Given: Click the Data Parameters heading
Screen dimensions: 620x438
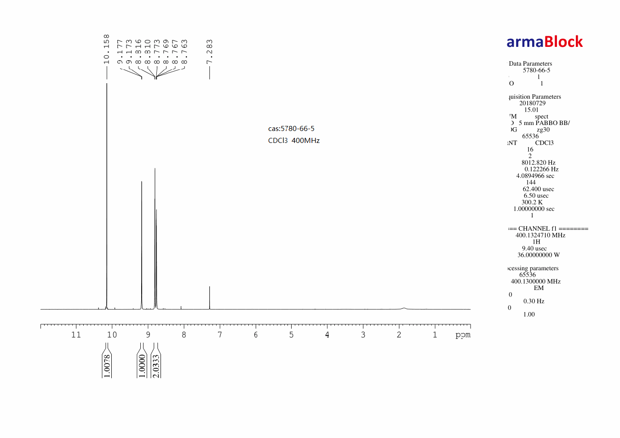Looking at the screenshot, I should [x=530, y=64].
